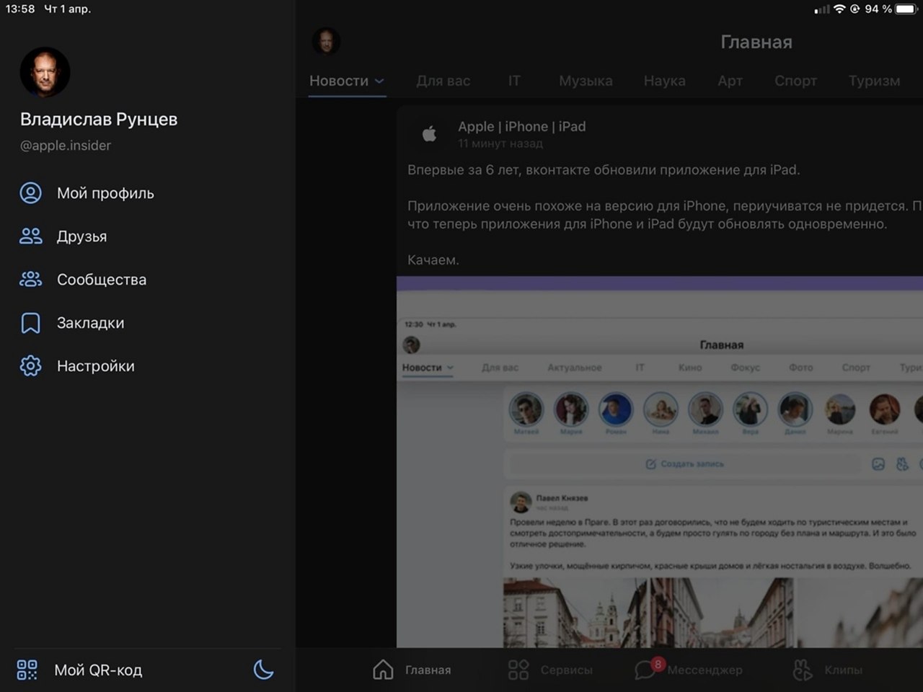Image resolution: width=923 pixels, height=692 pixels.
Task: Go to Мой профиль
Action: point(105,193)
